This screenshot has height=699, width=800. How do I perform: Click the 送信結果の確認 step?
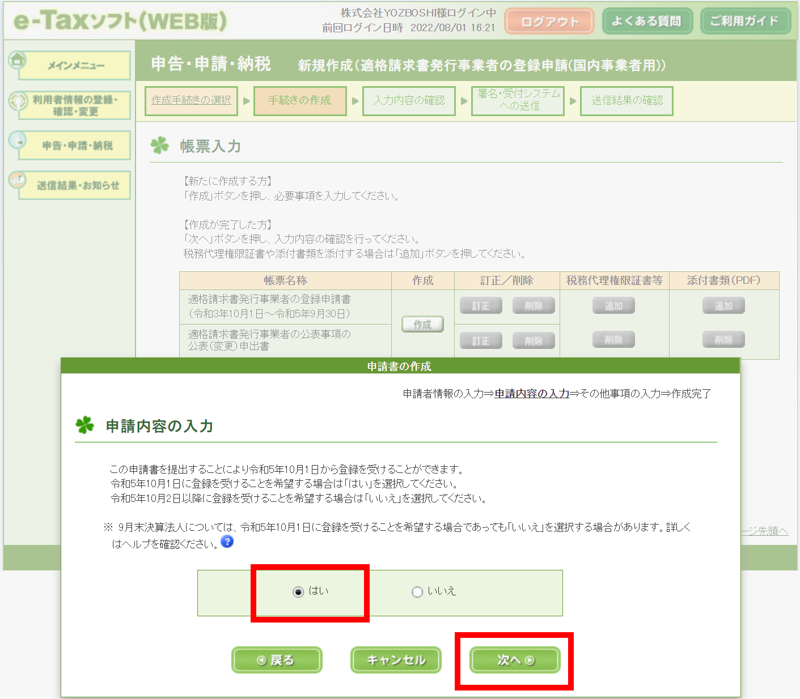(627, 101)
